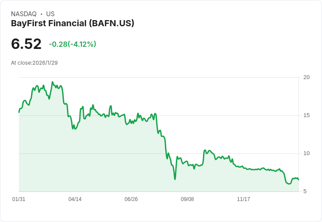Click the US market label
The height and width of the screenshot is (222, 322).
coord(50,14)
